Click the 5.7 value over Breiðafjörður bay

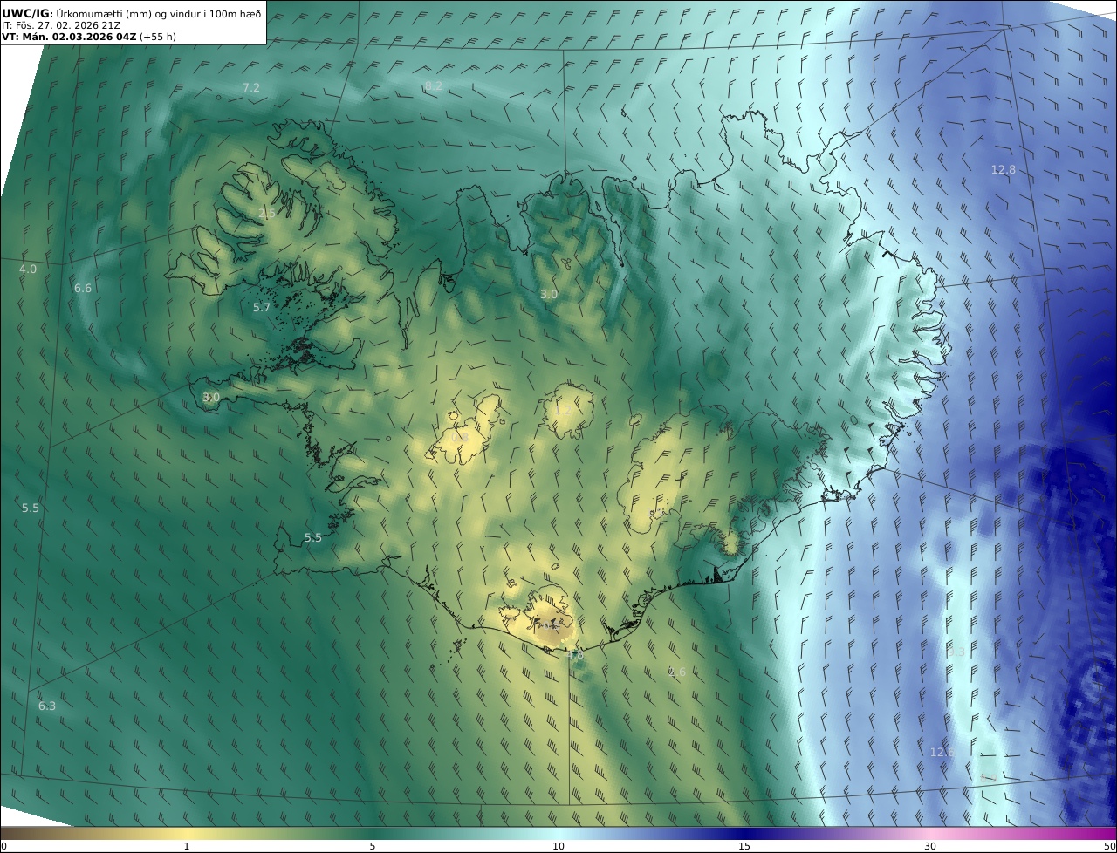262,308
